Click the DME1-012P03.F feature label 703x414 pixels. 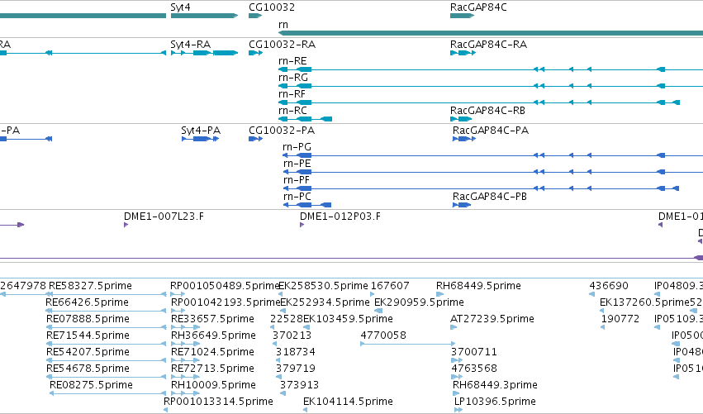tap(340, 217)
